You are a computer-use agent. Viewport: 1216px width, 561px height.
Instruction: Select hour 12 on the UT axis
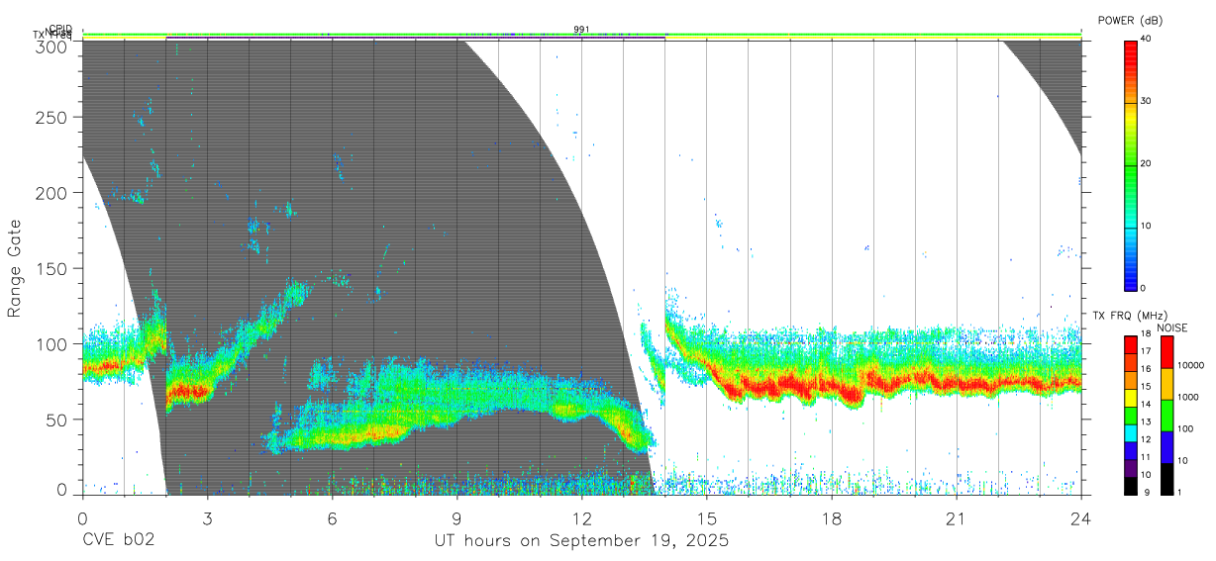coord(582,518)
